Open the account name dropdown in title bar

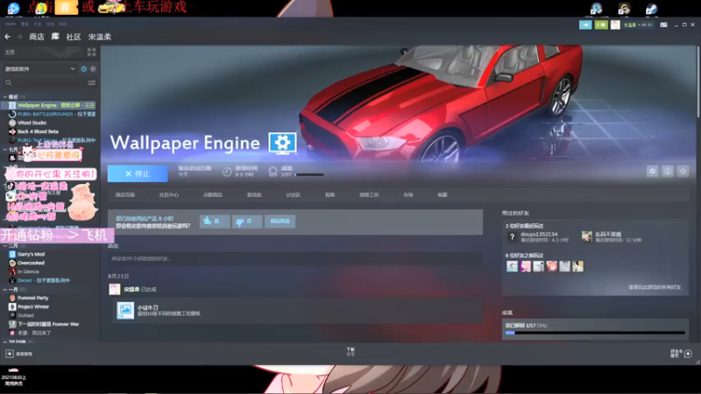pos(638,25)
